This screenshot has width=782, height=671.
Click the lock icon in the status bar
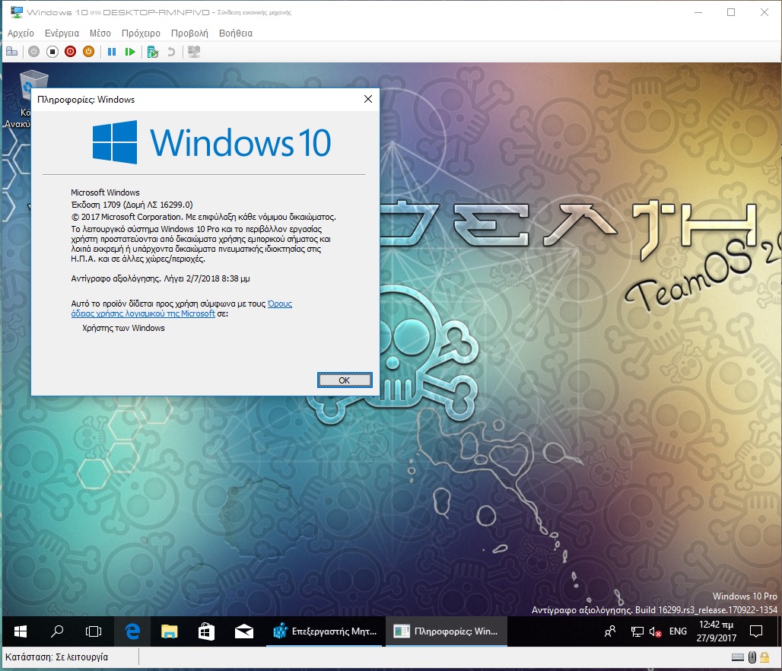coord(765,657)
